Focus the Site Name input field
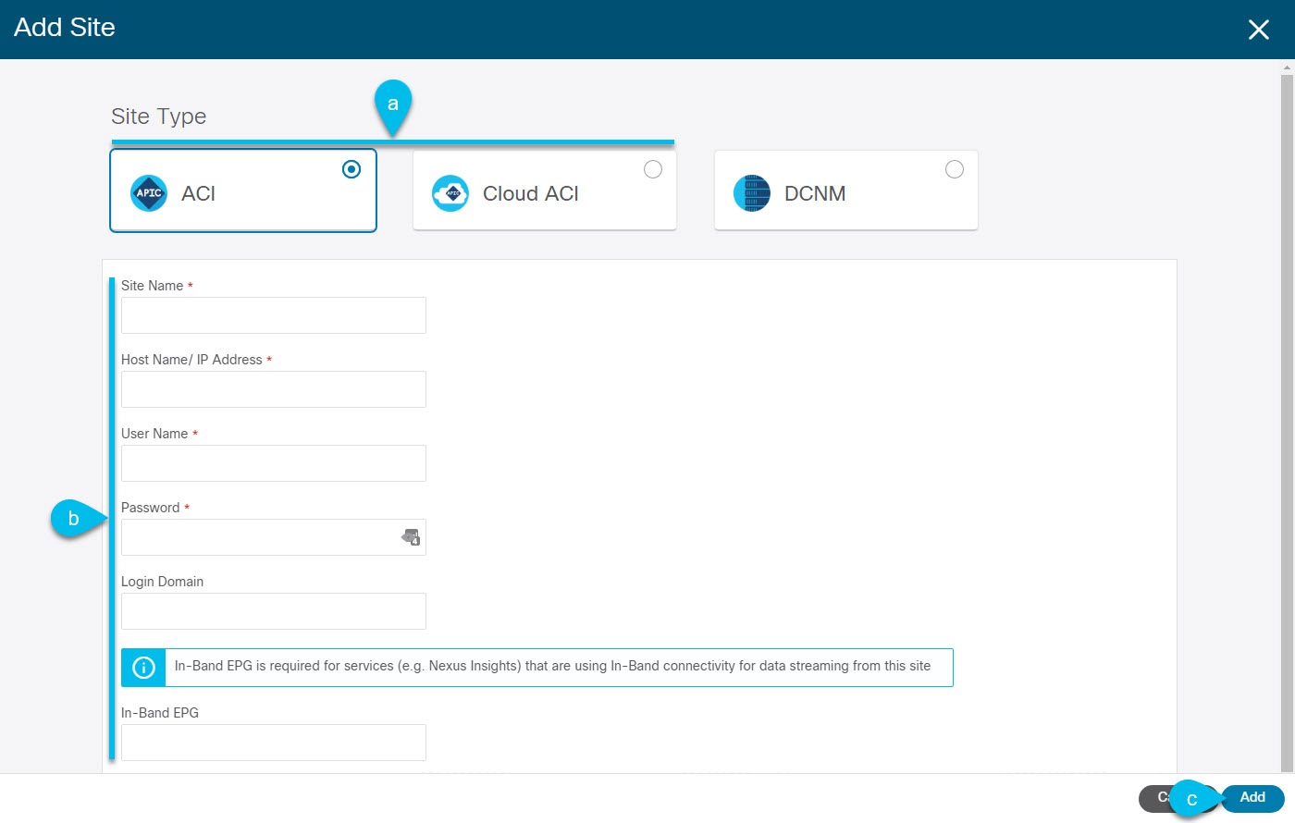 pyautogui.click(x=274, y=315)
